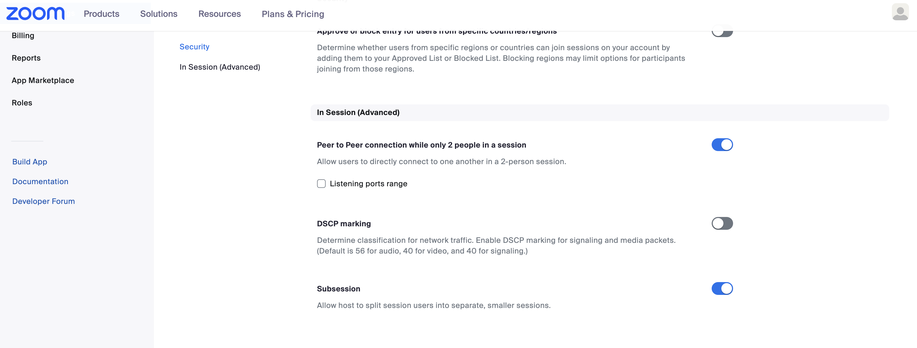Viewport: 917px width, 348px height.
Task: Open the Solutions menu
Action: point(159,14)
